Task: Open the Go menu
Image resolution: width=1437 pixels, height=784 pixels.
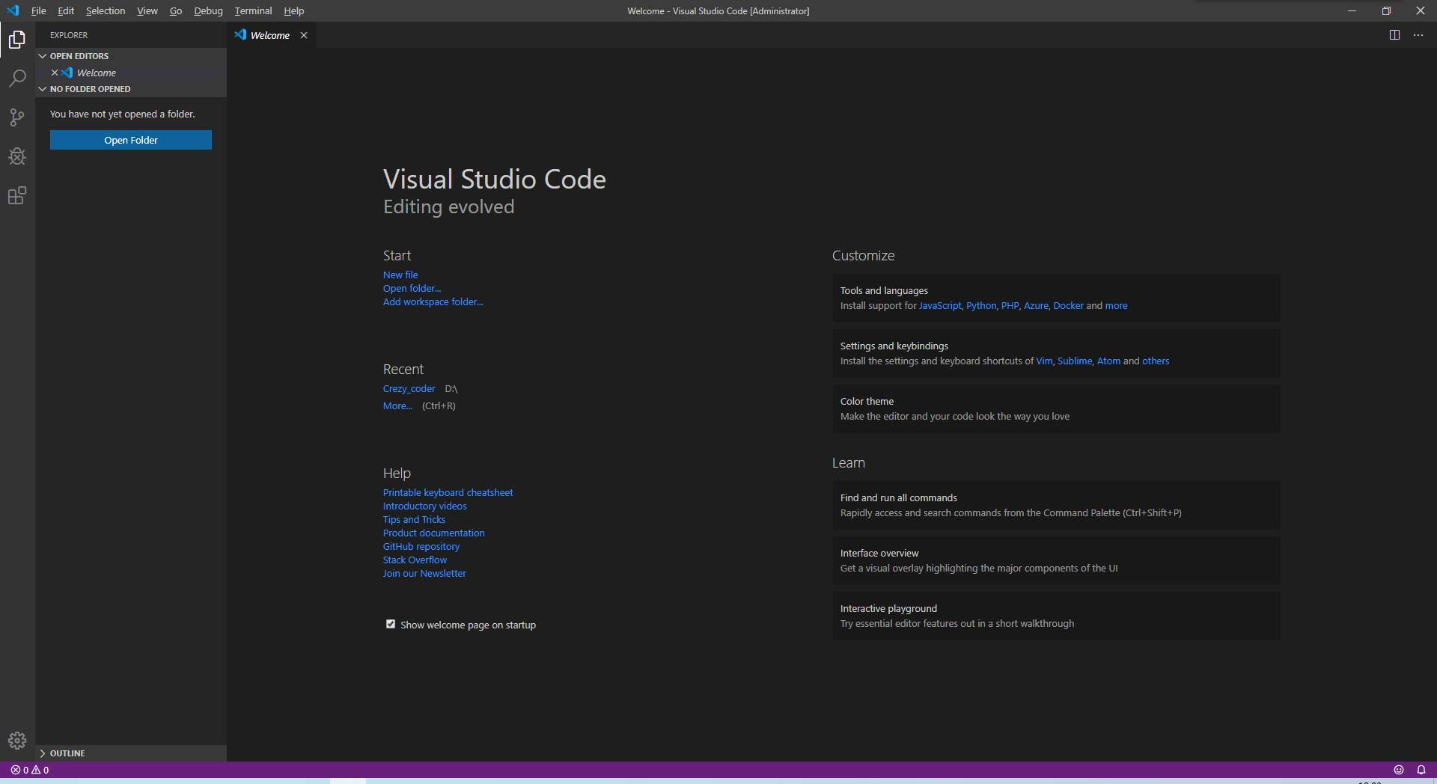Action: 176,10
